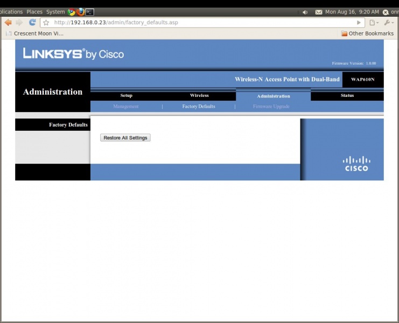Open the terminal launcher in the panel

(89, 12)
